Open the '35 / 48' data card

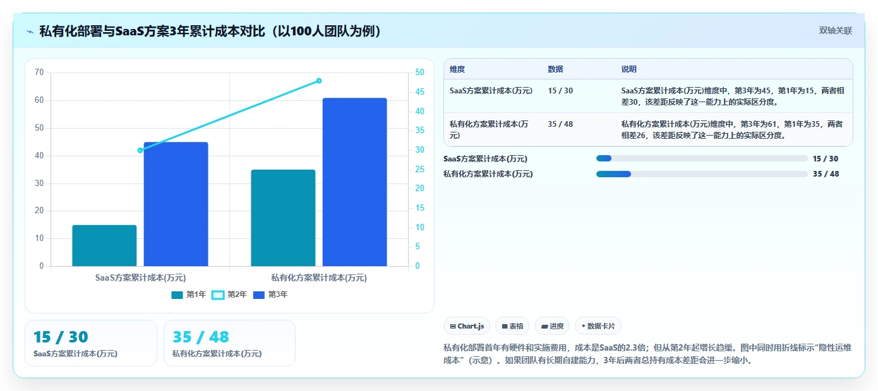[229, 343]
